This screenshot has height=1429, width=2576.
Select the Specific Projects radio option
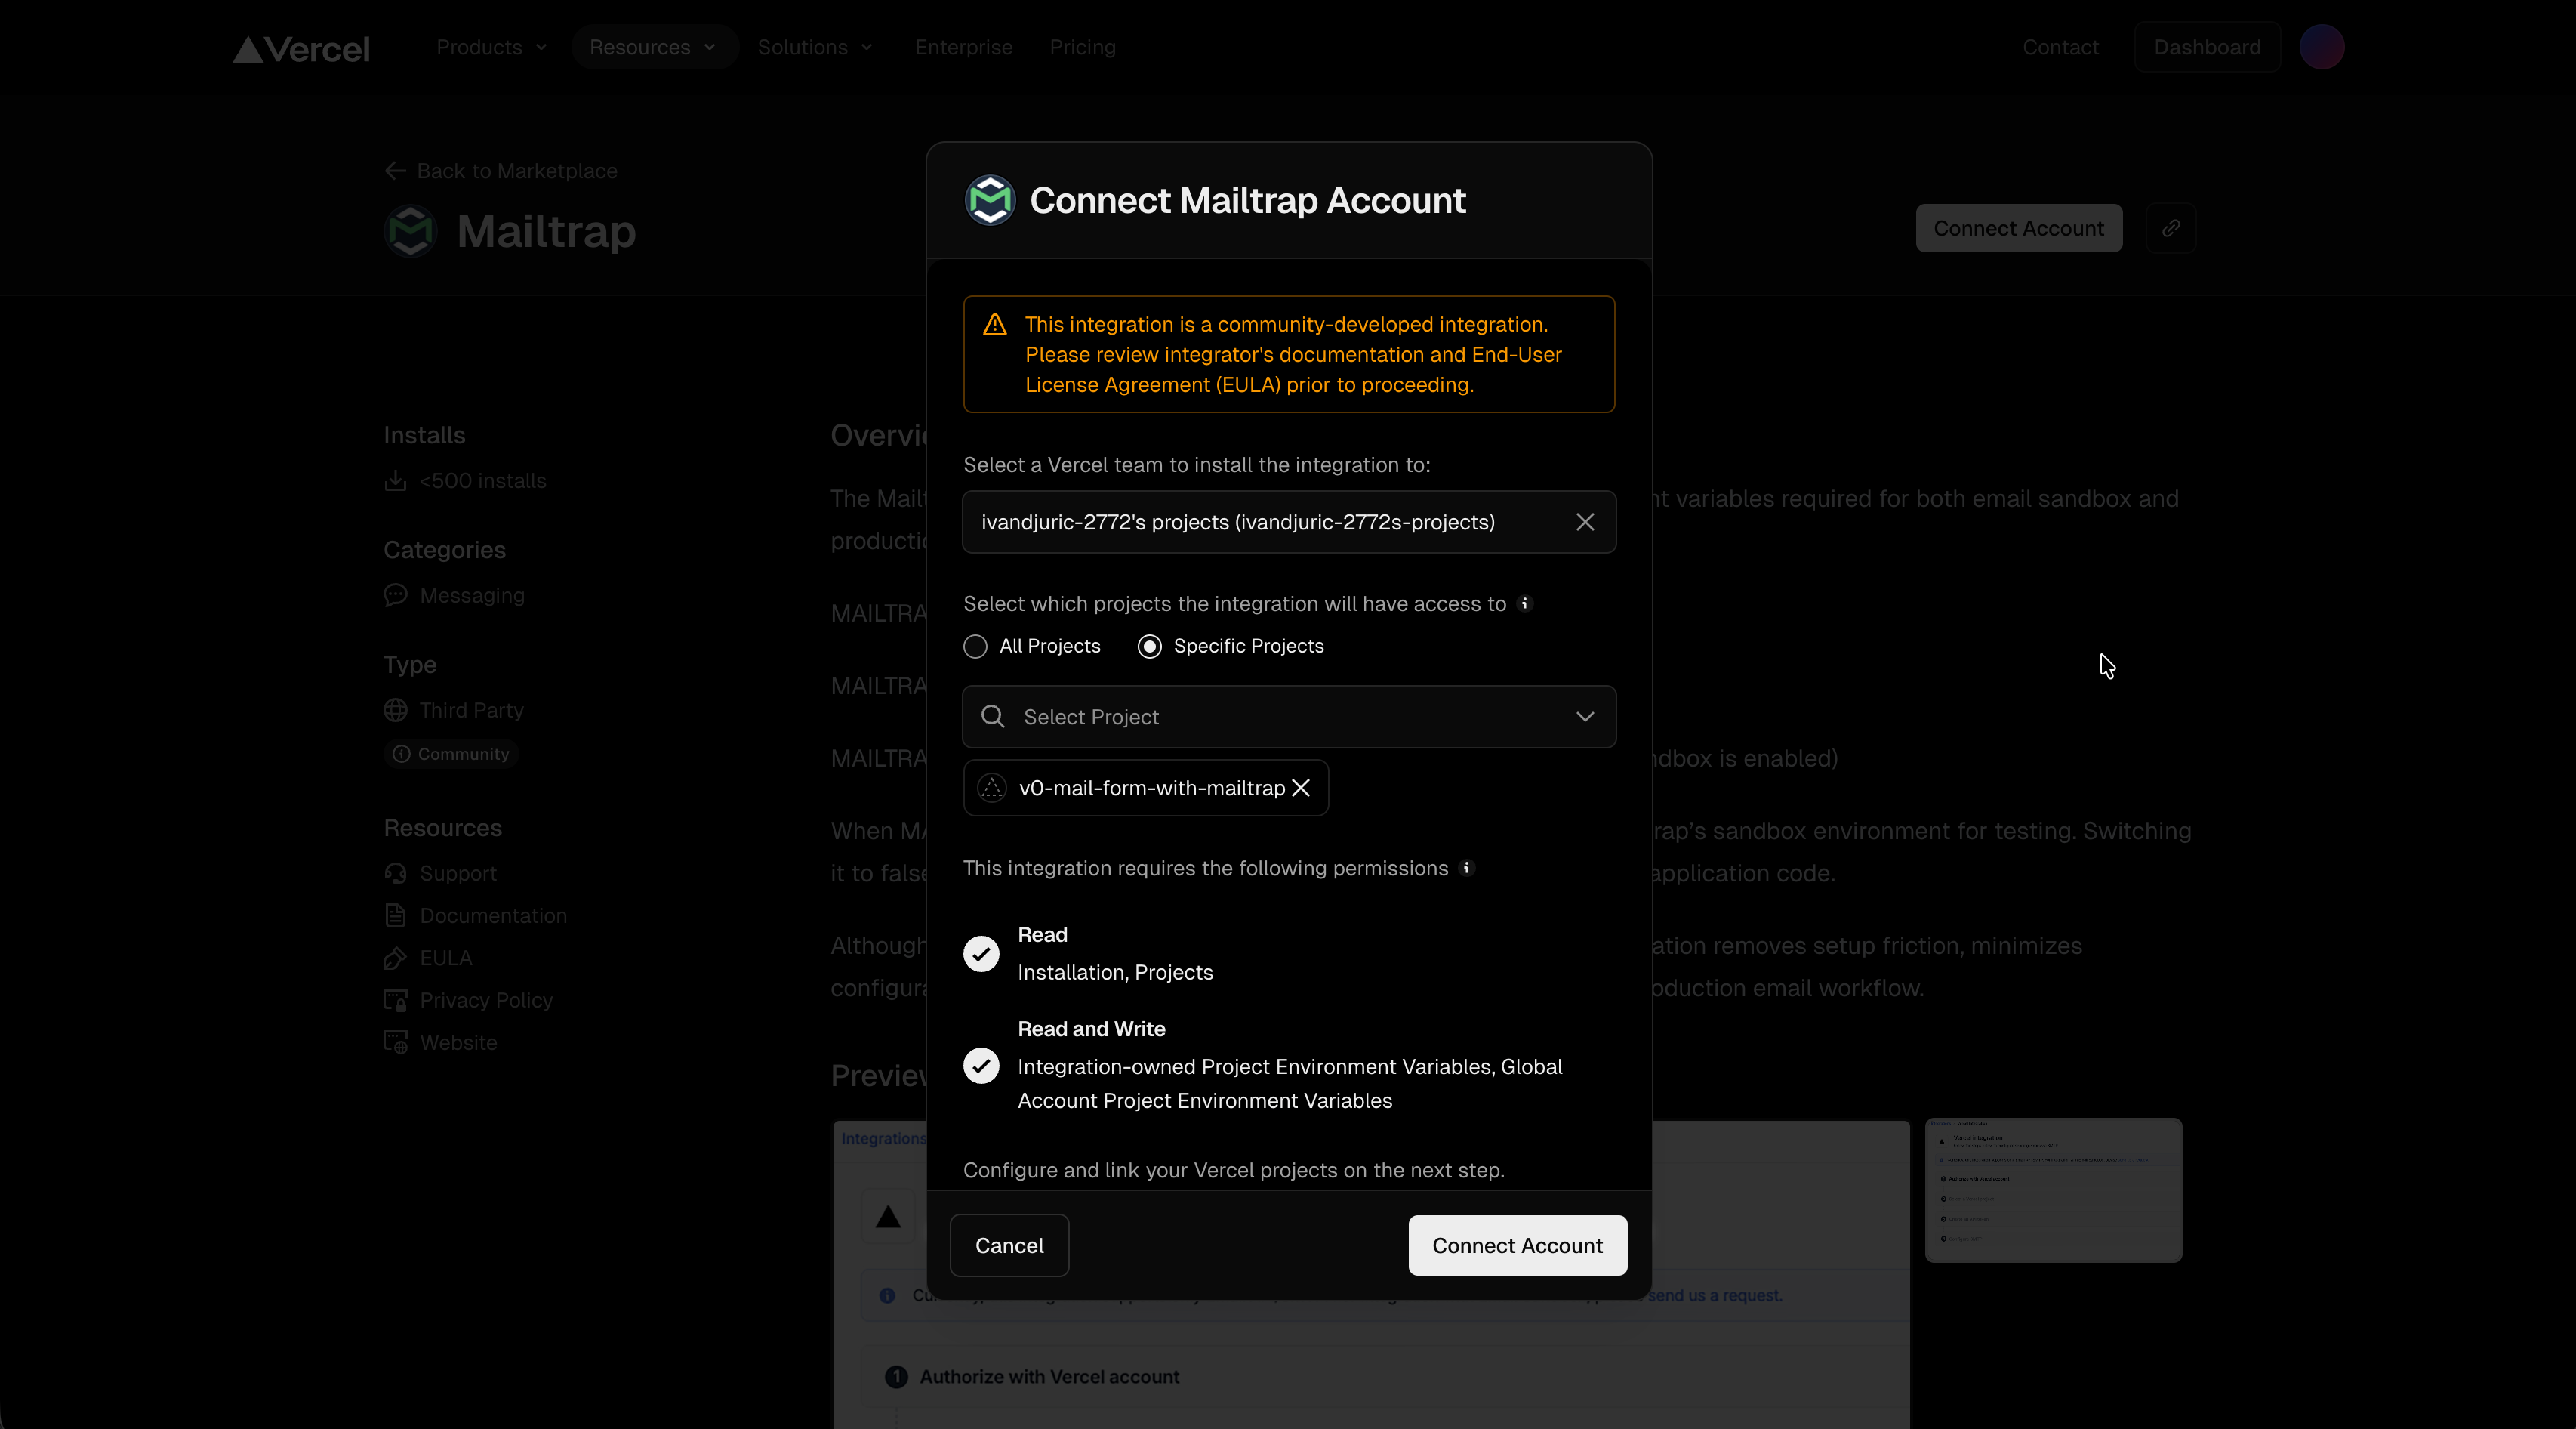click(1149, 647)
